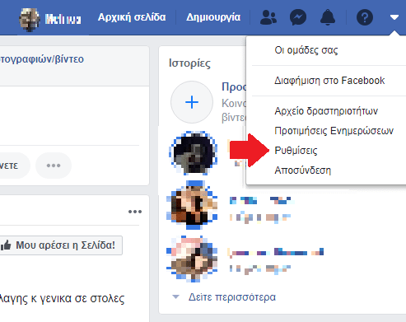Collapse the account dropdown arrow
Viewport: 406px width, 322px height.
(x=394, y=17)
